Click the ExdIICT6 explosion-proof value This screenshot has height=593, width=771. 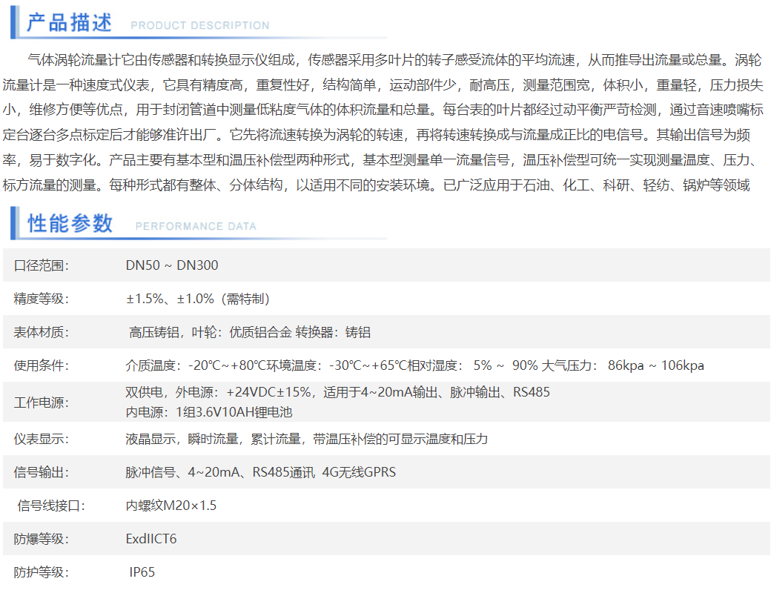[151, 539]
